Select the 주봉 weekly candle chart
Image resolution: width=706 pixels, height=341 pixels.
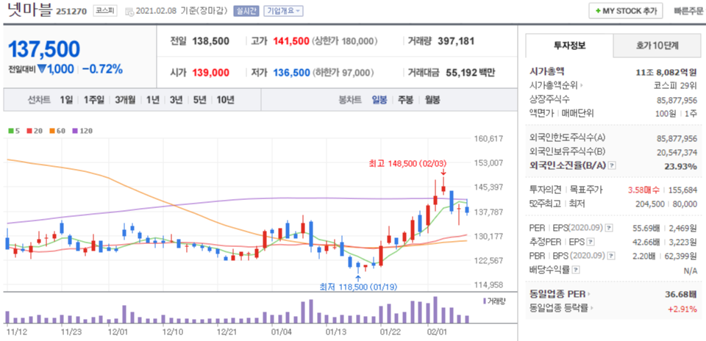point(405,100)
